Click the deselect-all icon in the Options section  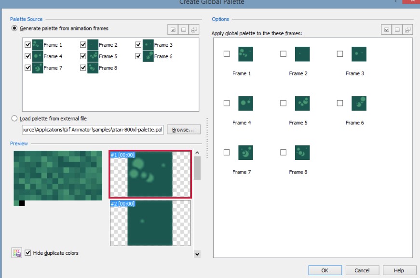(x=398, y=29)
